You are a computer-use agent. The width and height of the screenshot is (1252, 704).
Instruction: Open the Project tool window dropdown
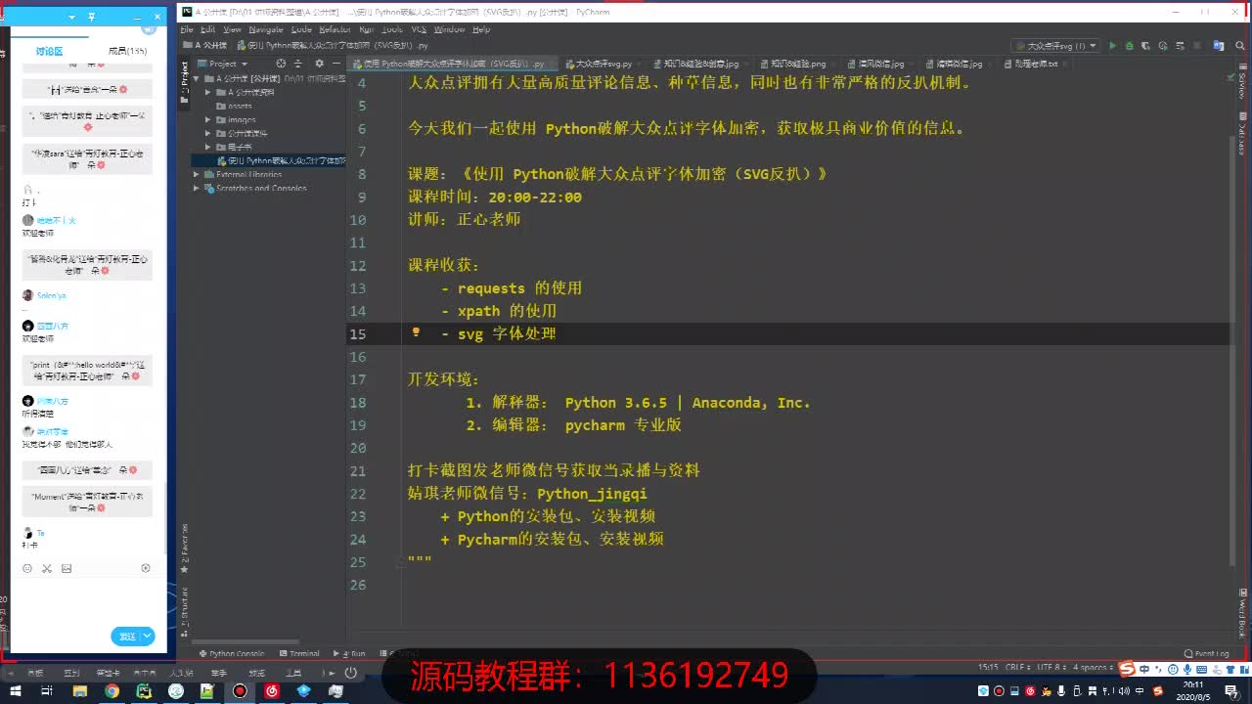(x=224, y=64)
